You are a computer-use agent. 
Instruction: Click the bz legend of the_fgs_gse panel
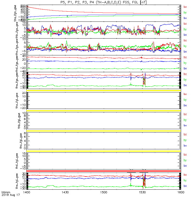[185, 74]
